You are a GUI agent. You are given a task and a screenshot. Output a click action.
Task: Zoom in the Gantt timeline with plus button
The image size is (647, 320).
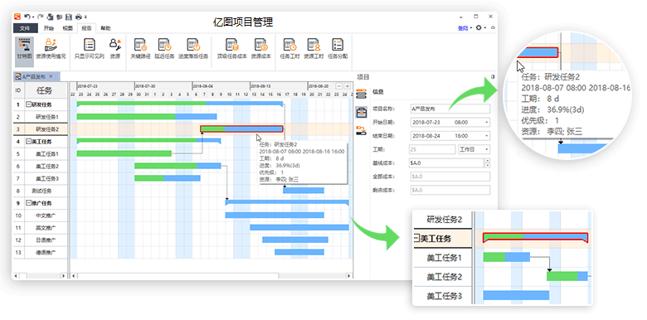coord(347,85)
